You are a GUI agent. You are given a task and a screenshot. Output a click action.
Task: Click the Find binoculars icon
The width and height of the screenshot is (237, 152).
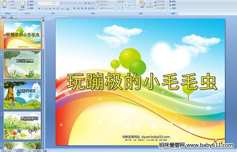click(170, 2)
